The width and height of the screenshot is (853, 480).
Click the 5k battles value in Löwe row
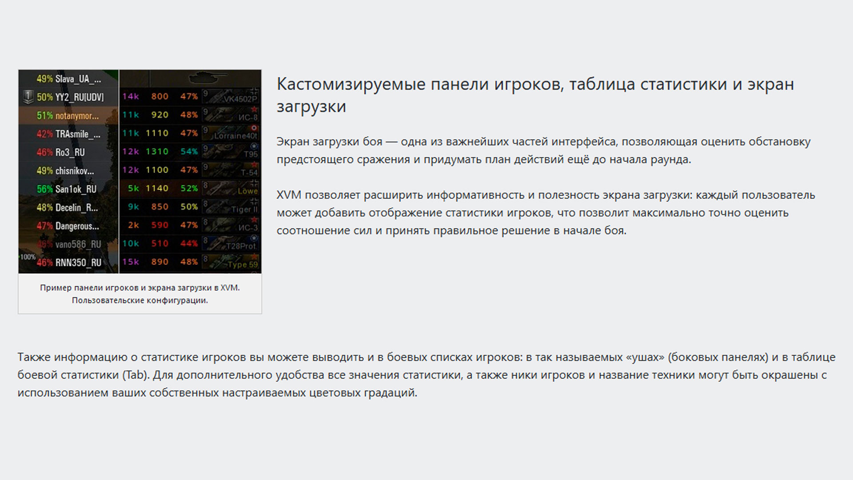point(133,188)
